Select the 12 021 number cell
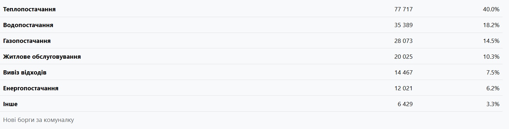This screenshot has width=509, height=129. 403,88
